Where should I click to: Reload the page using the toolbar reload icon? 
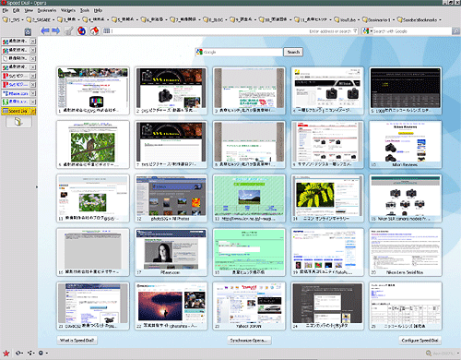tap(82, 30)
